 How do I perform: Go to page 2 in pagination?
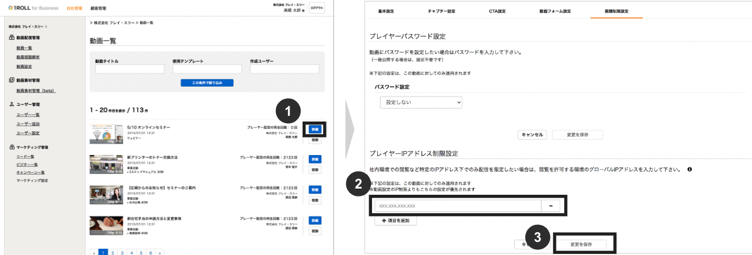(x=113, y=252)
